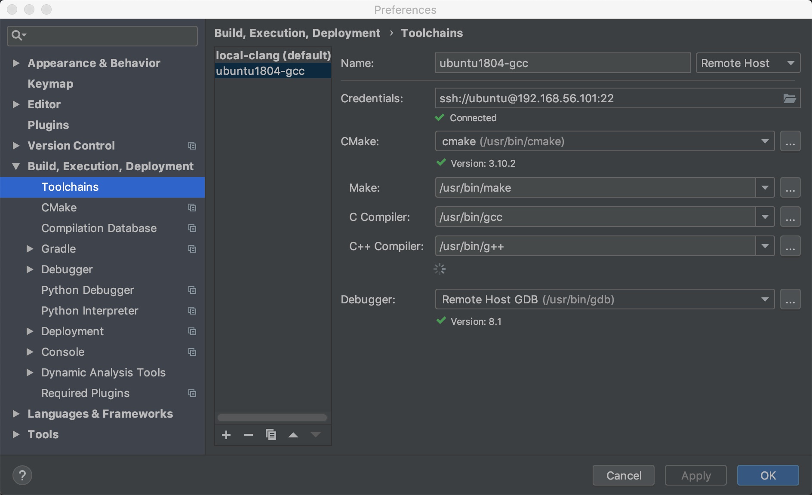Open credentials folder browse icon
This screenshot has width=812, height=495.
pos(789,98)
